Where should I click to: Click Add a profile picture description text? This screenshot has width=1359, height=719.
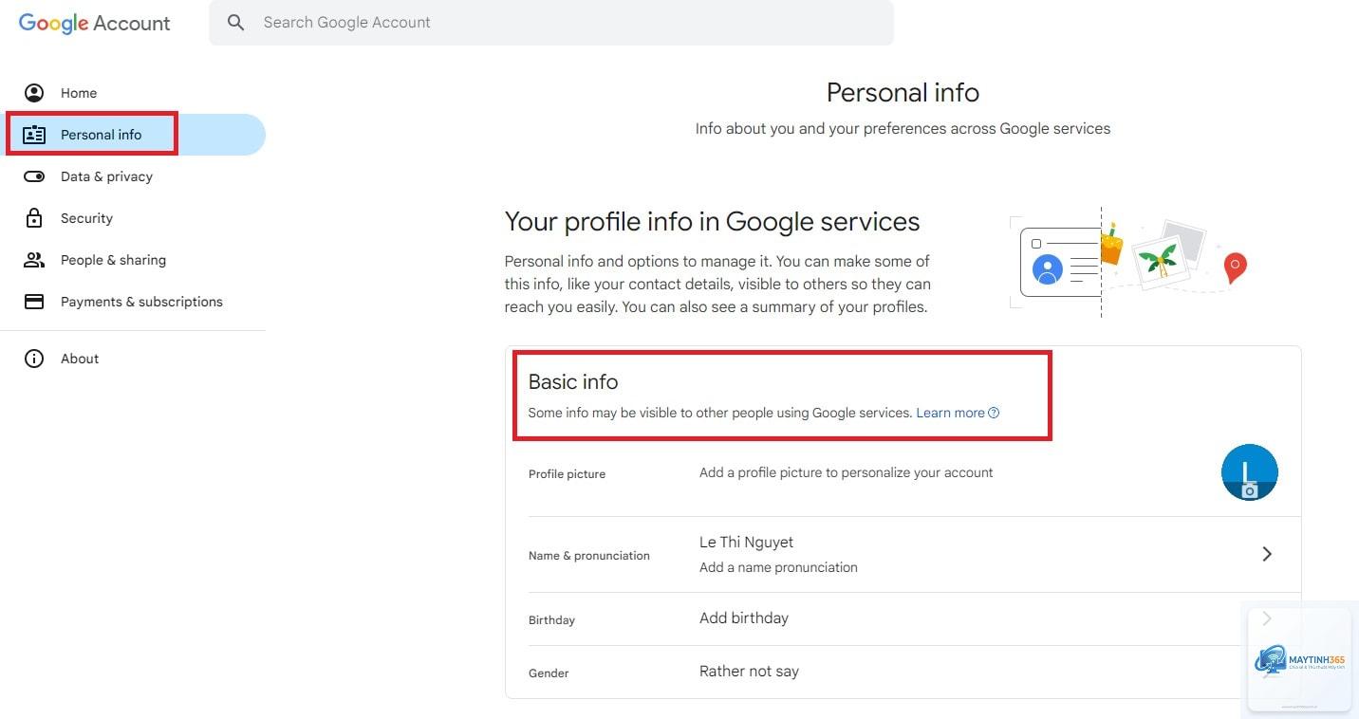pos(846,472)
